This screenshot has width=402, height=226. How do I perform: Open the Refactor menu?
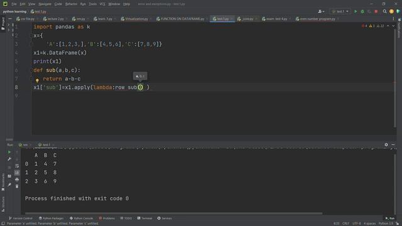coord(71,4)
